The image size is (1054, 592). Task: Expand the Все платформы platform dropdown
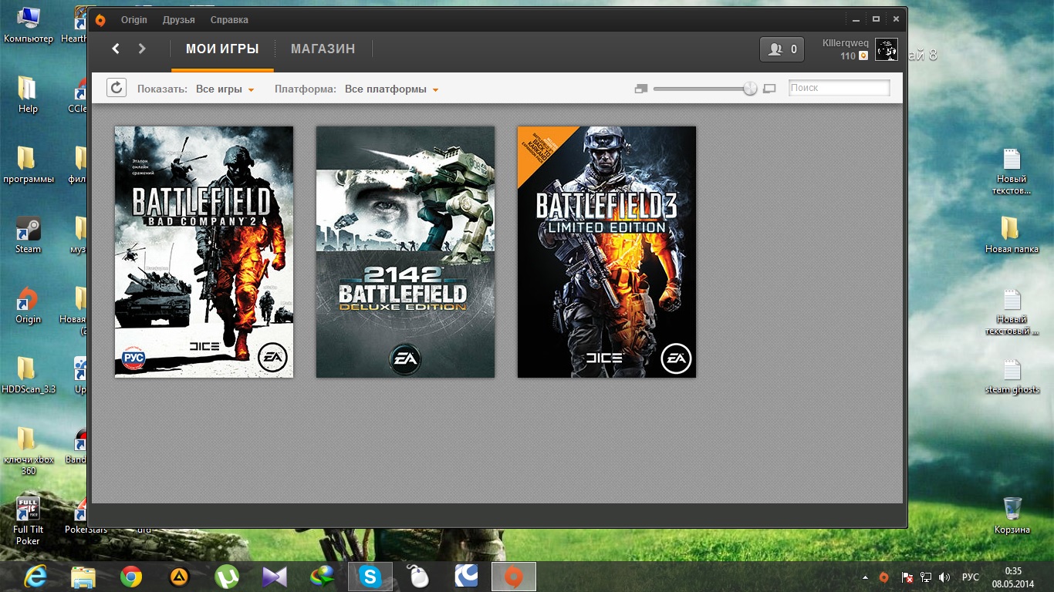point(392,89)
